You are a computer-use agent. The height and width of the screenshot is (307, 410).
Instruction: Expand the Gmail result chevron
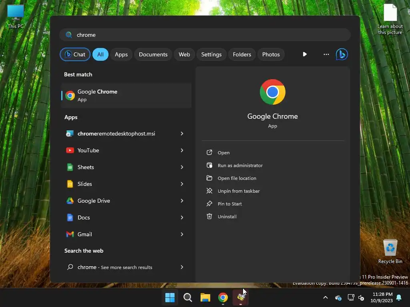(x=182, y=234)
